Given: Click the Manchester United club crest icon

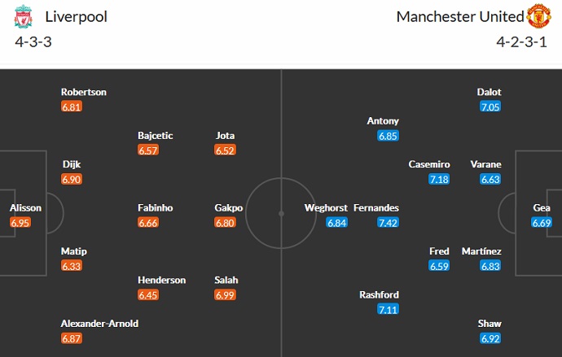Looking at the screenshot, I should click(x=538, y=16).
